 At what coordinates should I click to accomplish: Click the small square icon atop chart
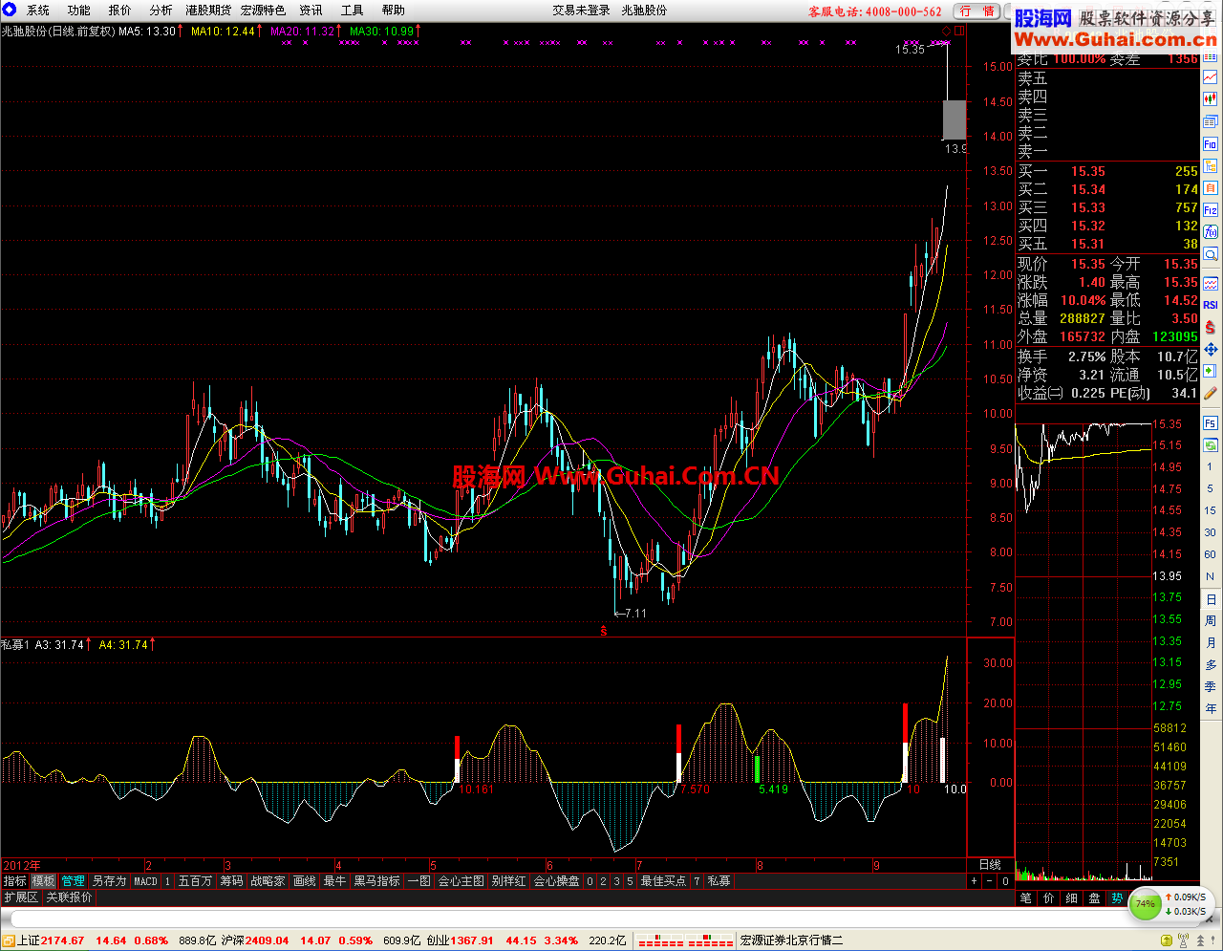click(959, 31)
